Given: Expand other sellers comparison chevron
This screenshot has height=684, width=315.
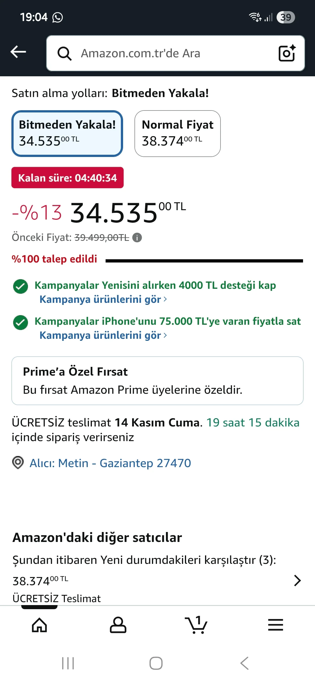Looking at the screenshot, I should coord(297,581).
